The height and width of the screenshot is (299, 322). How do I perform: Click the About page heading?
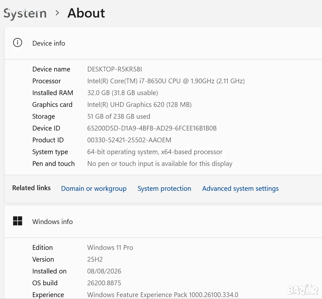86,13
